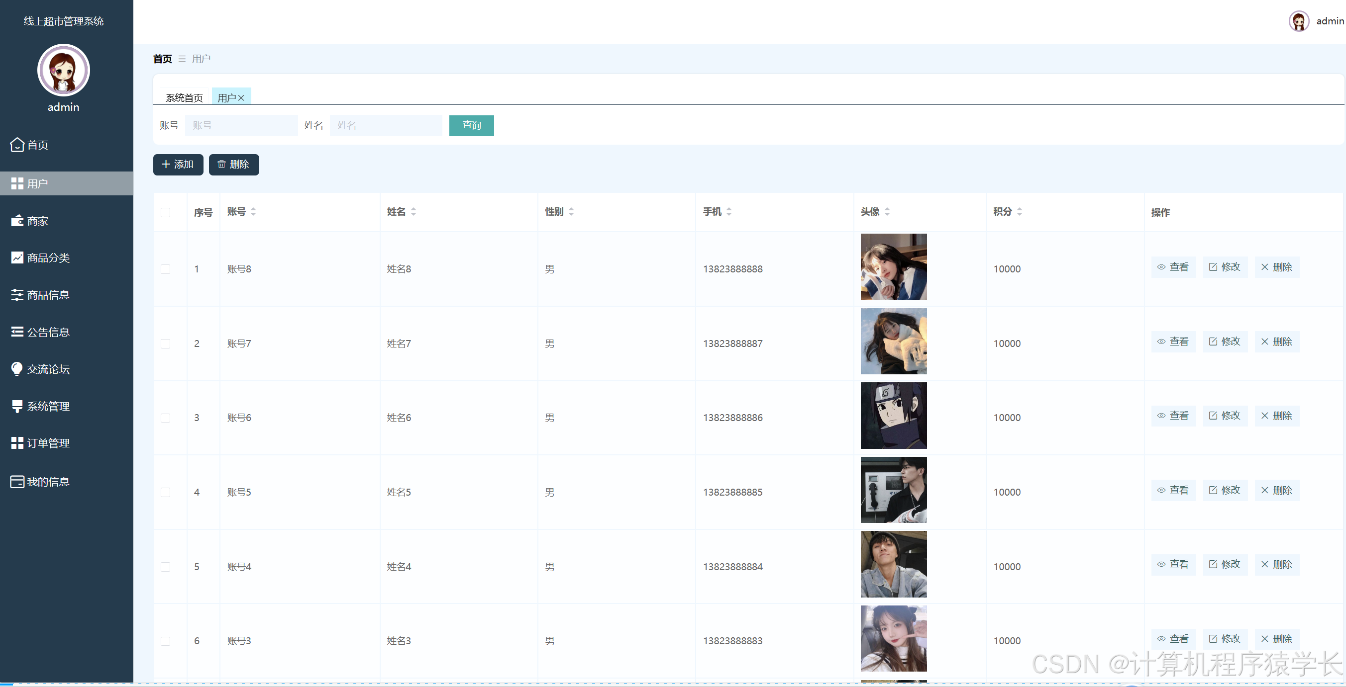The height and width of the screenshot is (687, 1346).
Task: Click the 姓名 search input field
Action: click(x=386, y=125)
